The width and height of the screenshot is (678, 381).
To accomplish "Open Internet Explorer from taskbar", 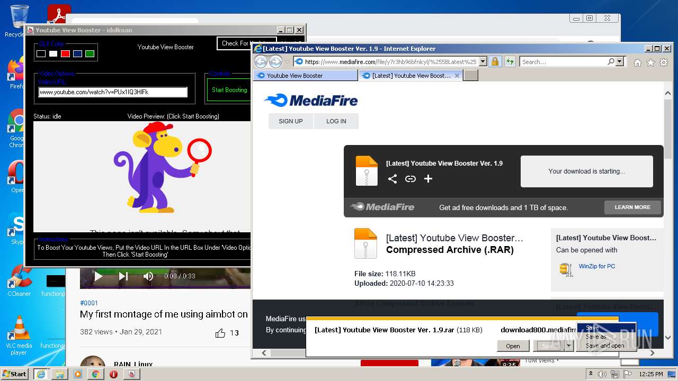I will click(41, 374).
